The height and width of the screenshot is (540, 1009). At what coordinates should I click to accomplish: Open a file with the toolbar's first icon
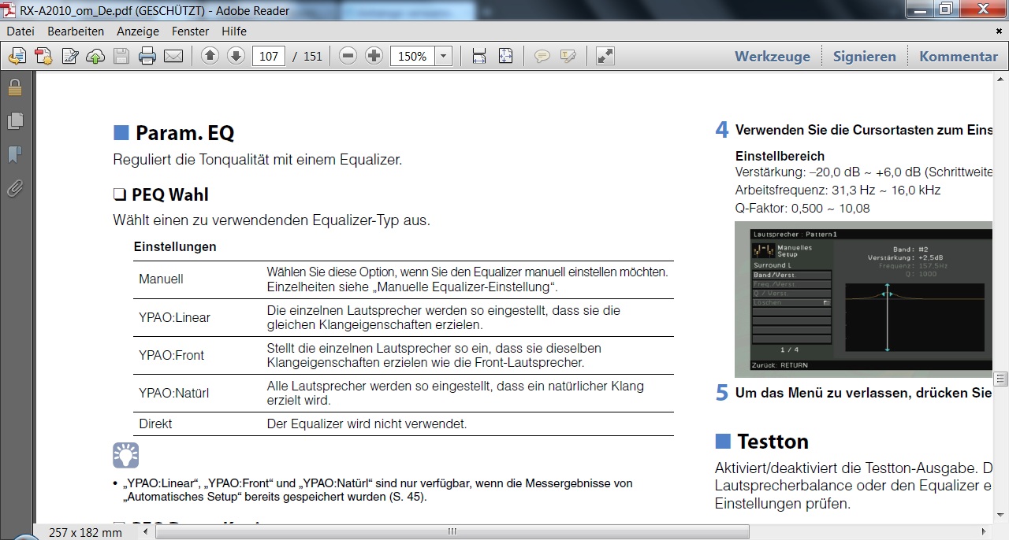pos(17,56)
